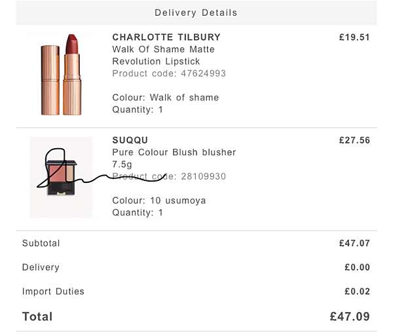The width and height of the screenshot is (393, 335).
Task: Click the Colour: Walk of shame label
Action: pos(166,98)
